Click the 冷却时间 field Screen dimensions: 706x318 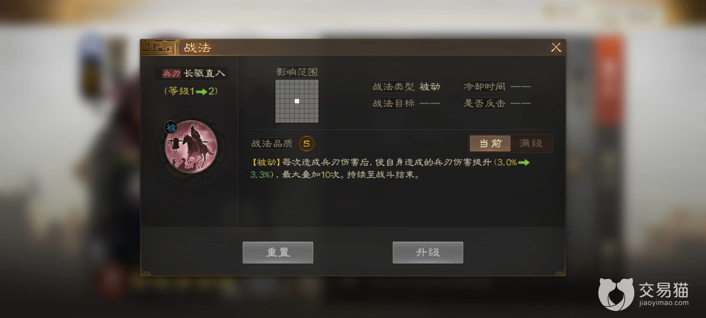point(497,87)
